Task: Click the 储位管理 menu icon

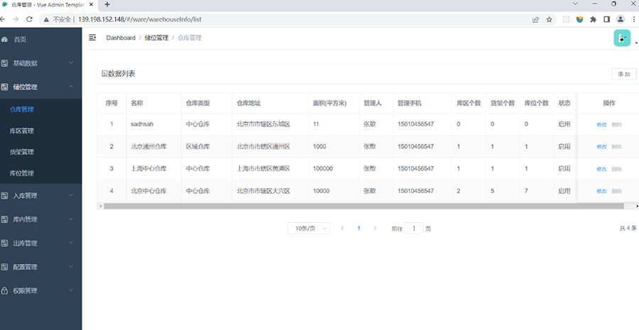Action: pyautogui.click(x=4, y=87)
